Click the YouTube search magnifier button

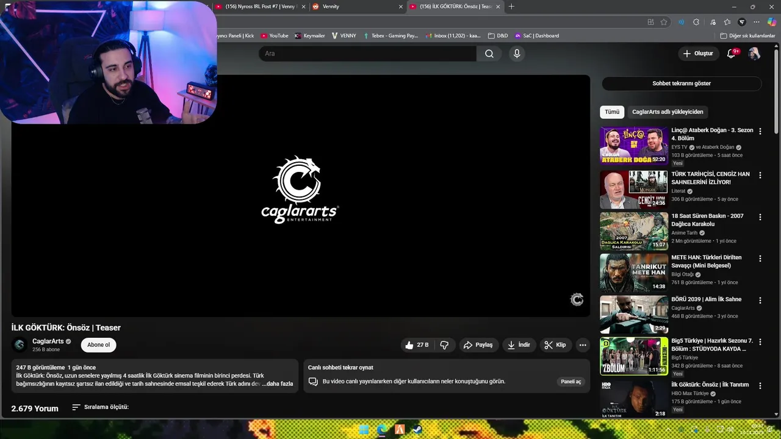[489, 54]
